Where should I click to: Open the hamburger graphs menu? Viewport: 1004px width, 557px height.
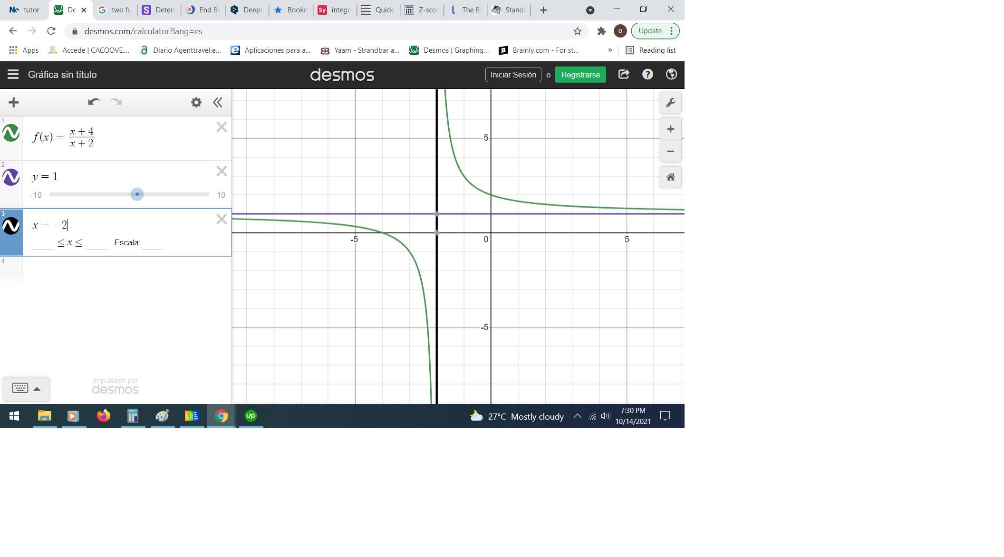click(13, 75)
